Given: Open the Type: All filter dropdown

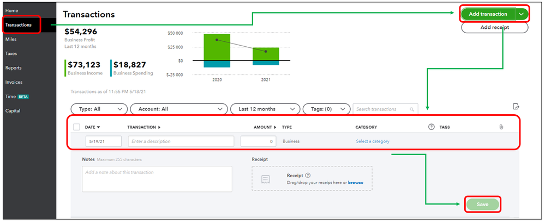Looking at the screenshot, I should [99, 109].
